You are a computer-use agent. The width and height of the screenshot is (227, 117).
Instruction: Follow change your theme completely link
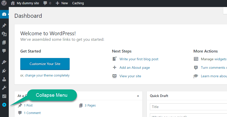[47, 75]
